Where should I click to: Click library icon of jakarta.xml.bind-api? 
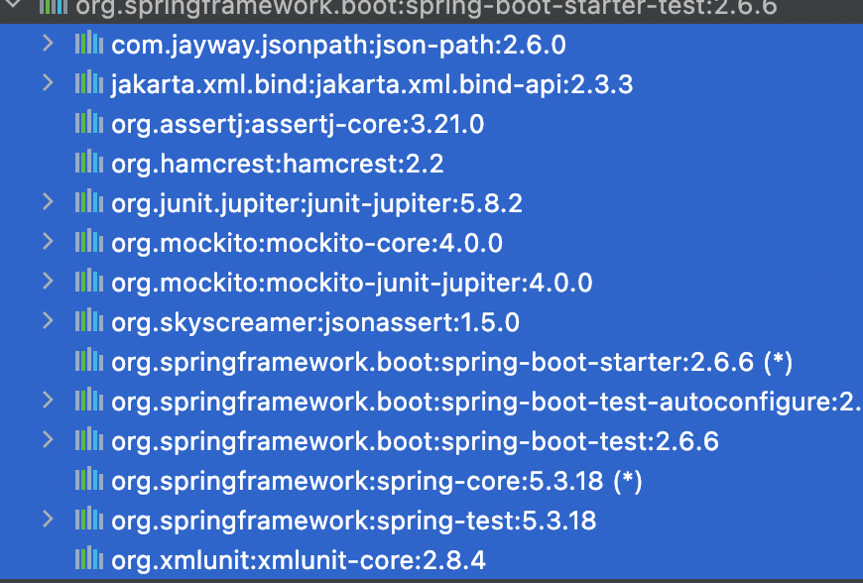tap(89, 82)
